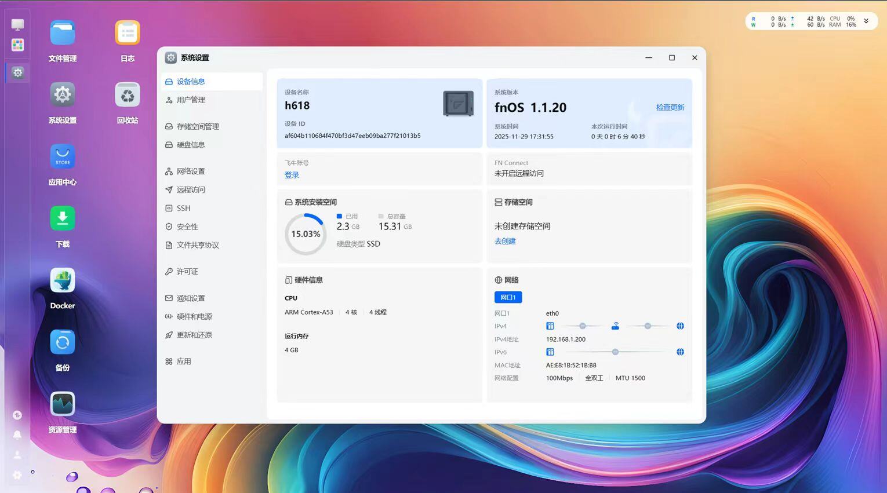The height and width of the screenshot is (493, 887).
Task: Click the IPv4 router icon
Action: click(615, 326)
